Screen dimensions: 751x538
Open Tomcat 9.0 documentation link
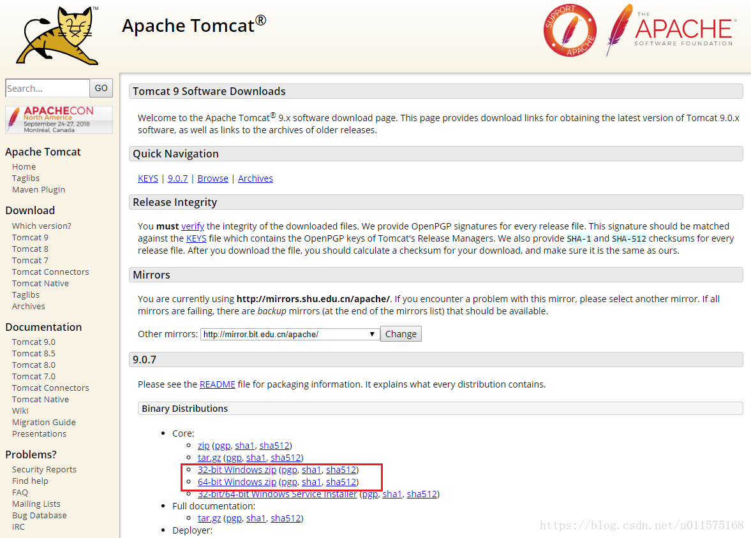(34, 342)
